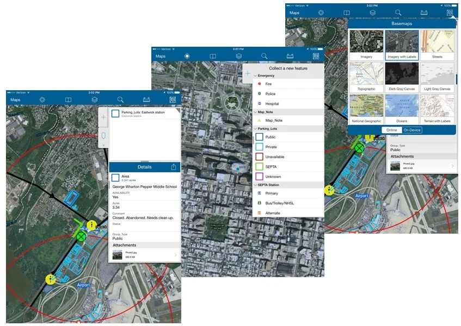Tap the search magnifier on left screen
This screenshot has width=461, height=326.
click(x=120, y=100)
